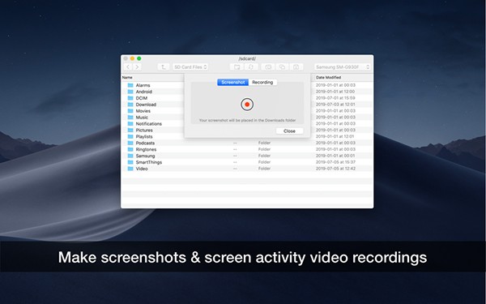This screenshot has height=304, width=486.
Task: Click the copy toolbar icon with overlapping squares
Action: point(282,67)
